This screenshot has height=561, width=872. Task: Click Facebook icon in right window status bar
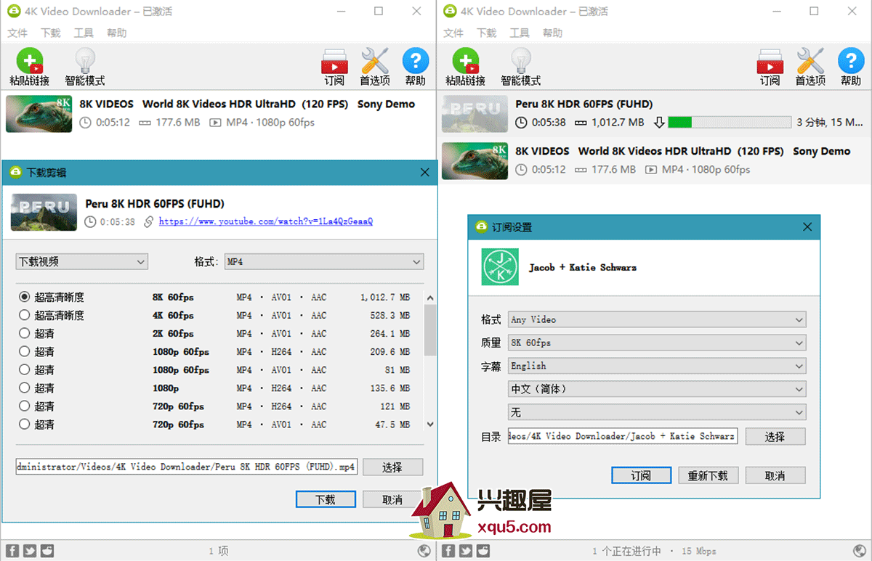tap(448, 551)
